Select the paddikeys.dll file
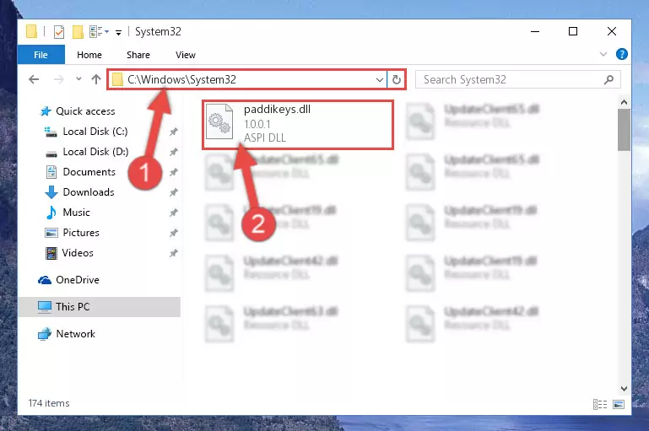The height and width of the screenshot is (431, 649). pos(298,125)
